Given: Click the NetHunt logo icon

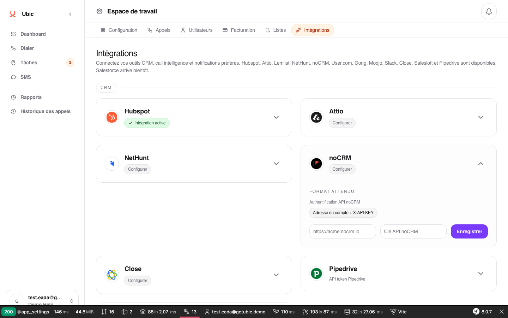Looking at the screenshot, I should 112,164.
